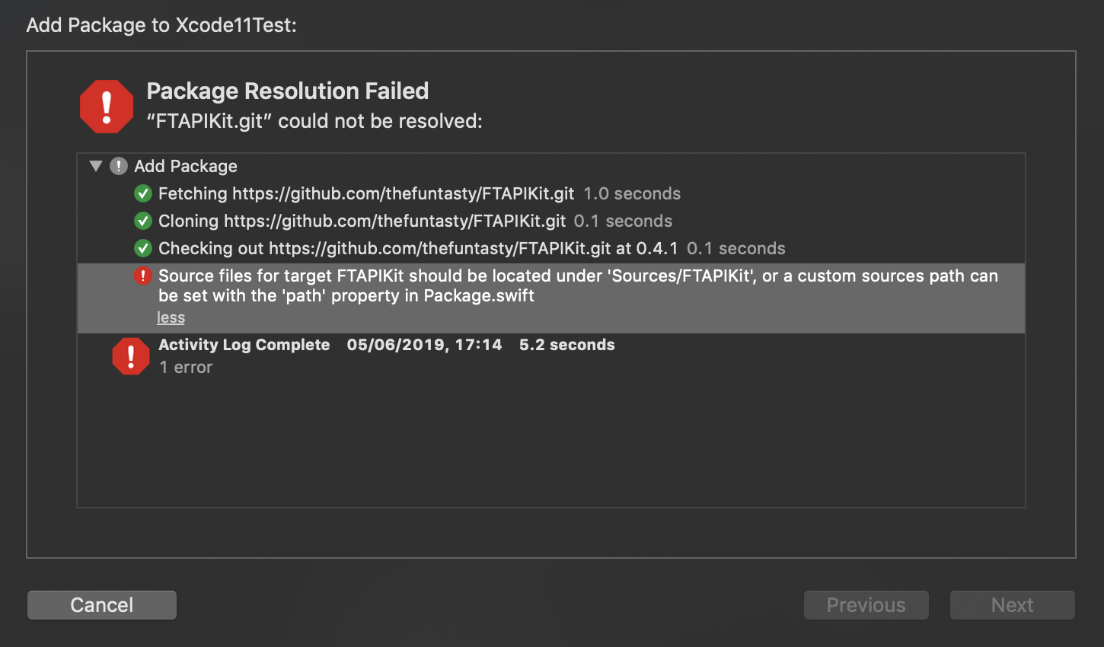
Task: Click the error badge on the source files row
Action: coord(143,276)
